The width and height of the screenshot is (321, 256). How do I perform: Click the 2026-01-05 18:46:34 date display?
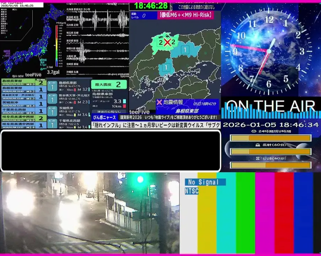coord(271,125)
